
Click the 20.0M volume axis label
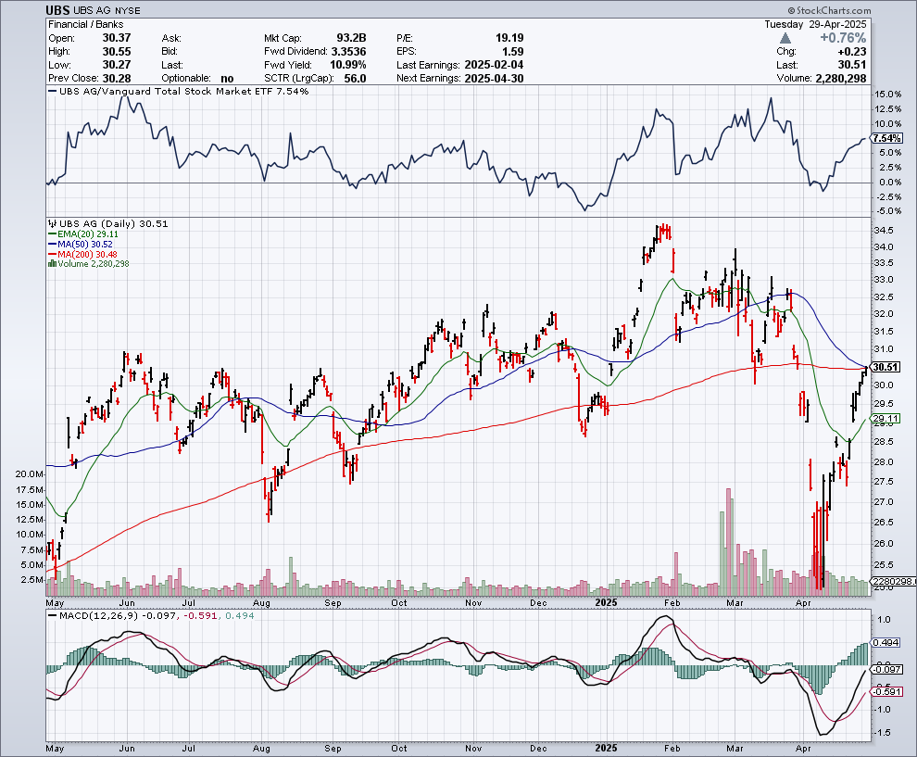point(30,473)
